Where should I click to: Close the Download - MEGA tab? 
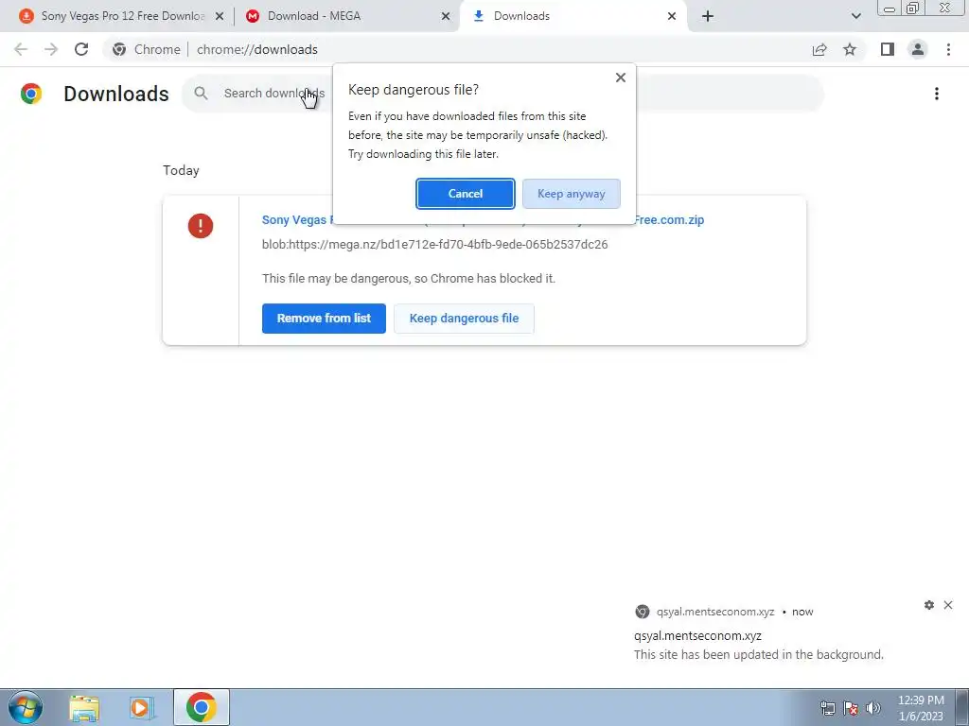[x=446, y=17]
